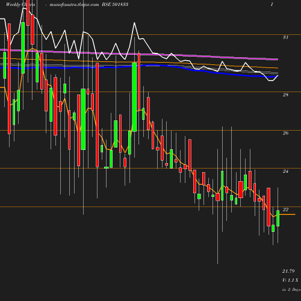Click the 'BSE 501833' symbol label
301x301 pixels.
(x=115, y=4)
